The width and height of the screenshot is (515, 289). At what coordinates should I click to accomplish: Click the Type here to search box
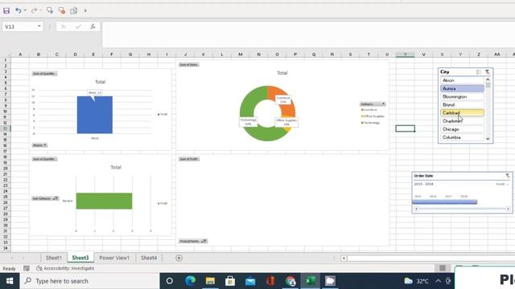click(x=89, y=281)
